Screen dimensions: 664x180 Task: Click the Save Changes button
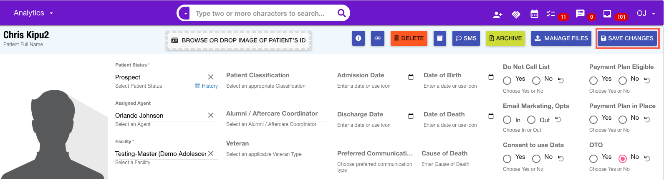click(627, 38)
